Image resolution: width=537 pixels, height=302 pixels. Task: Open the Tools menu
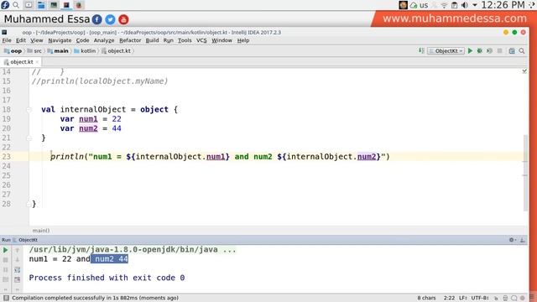(185, 40)
